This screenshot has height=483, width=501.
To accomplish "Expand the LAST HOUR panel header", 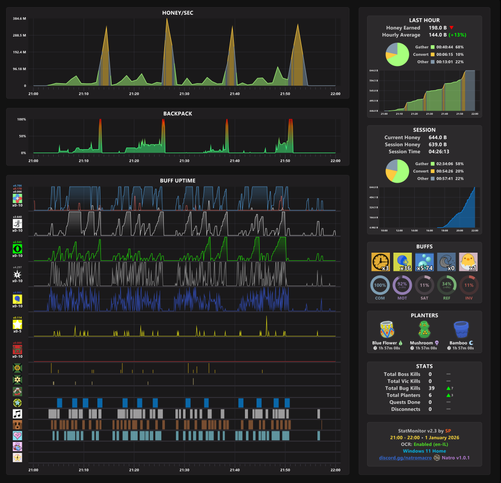I will (x=424, y=20).
